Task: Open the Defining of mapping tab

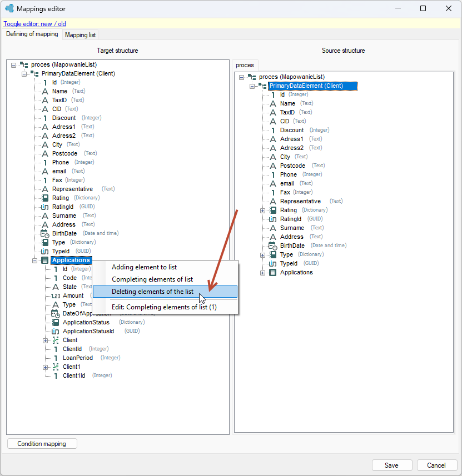Action: pyautogui.click(x=32, y=34)
